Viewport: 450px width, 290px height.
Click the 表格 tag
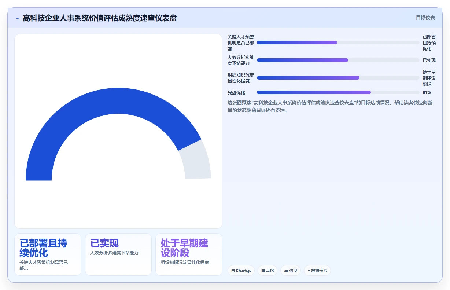point(268,271)
